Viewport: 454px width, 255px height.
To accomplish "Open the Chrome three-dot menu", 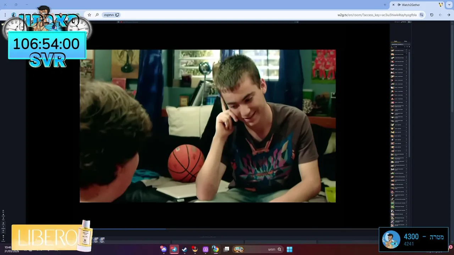I will pos(5,15).
